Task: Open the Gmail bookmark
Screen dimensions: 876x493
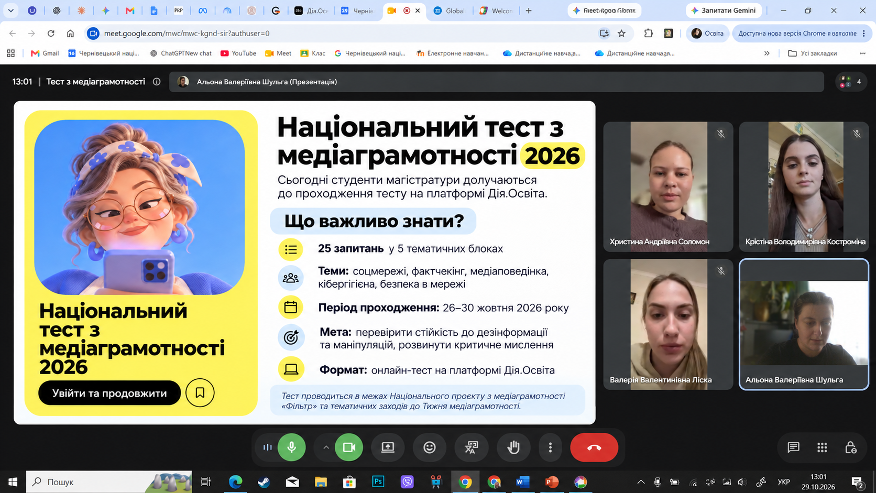Action: [45, 53]
